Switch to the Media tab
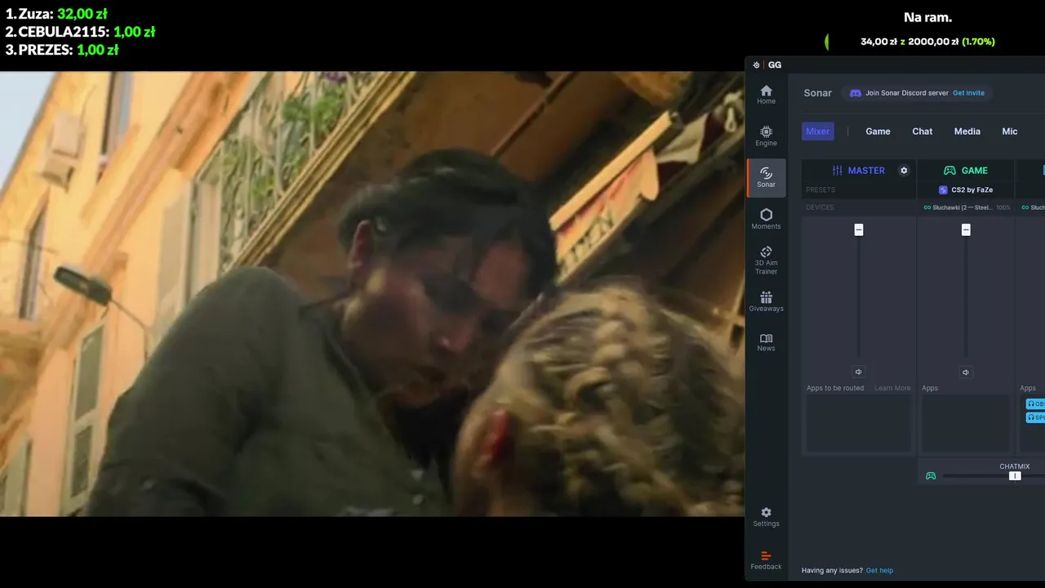 [967, 131]
